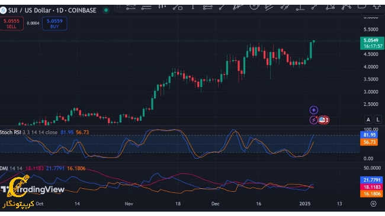This screenshot has height=216, width=385.
Task: Click the green 5.0549 current price label
Action: pyautogui.click(x=372, y=43)
